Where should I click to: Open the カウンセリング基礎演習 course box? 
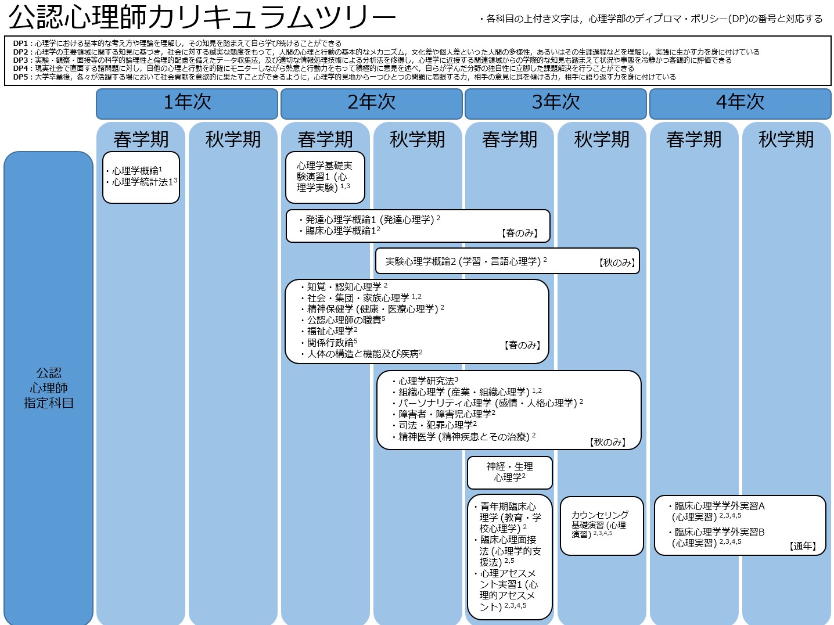click(601, 525)
